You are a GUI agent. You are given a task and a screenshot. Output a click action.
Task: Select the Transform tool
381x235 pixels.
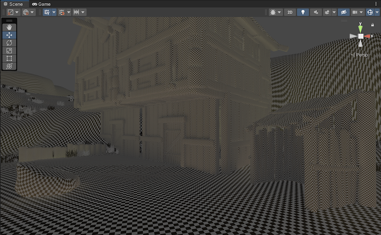point(9,66)
